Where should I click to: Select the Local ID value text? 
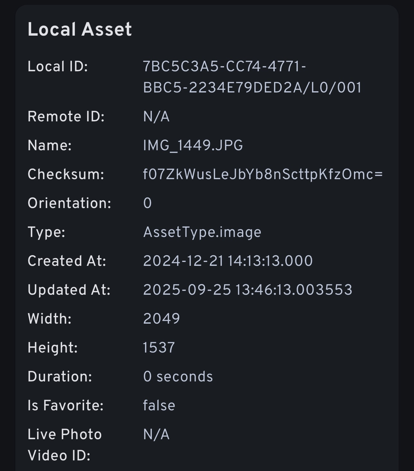coord(252,77)
